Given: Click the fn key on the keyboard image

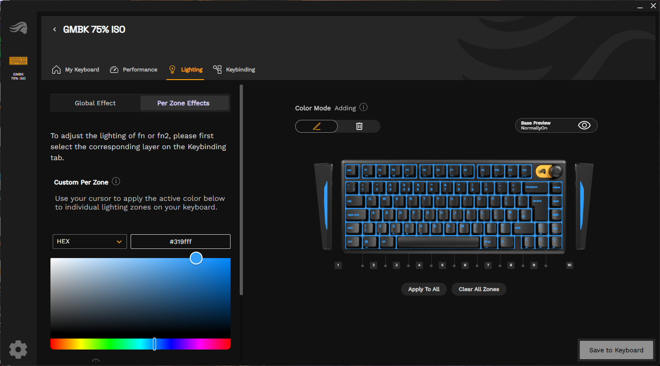Looking at the screenshot, I should pos(506,242).
